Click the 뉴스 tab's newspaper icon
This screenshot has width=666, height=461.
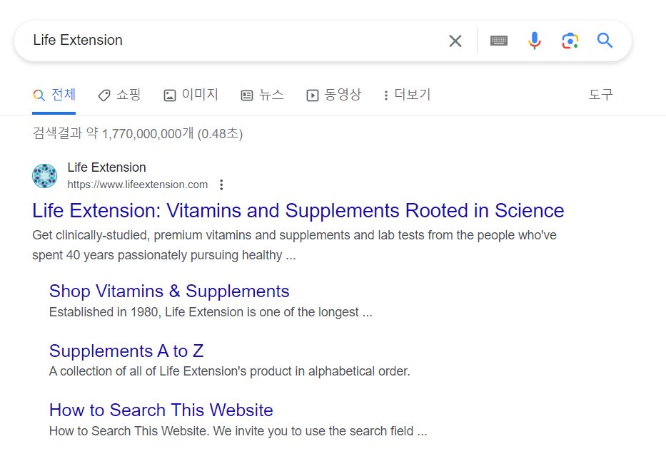point(247,94)
